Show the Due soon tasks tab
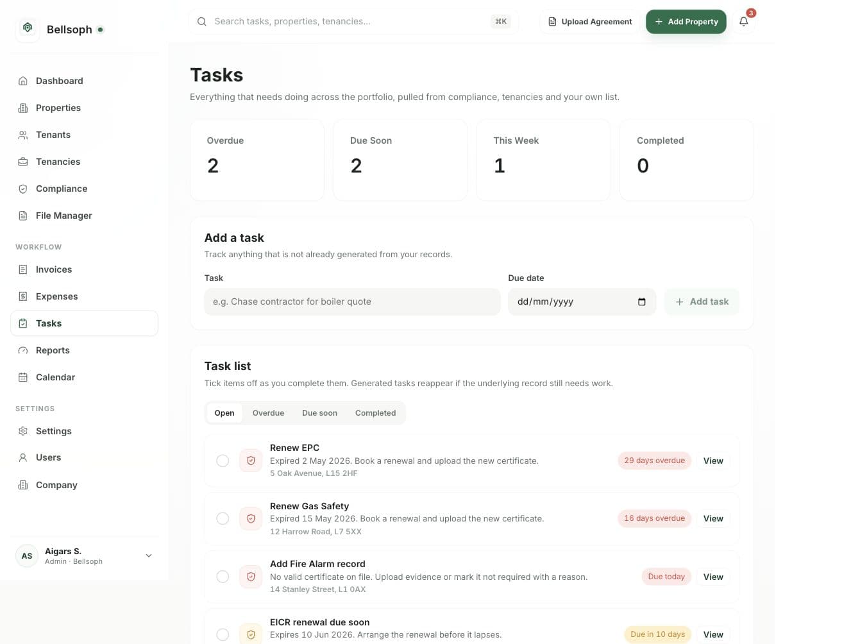 point(319,413)
